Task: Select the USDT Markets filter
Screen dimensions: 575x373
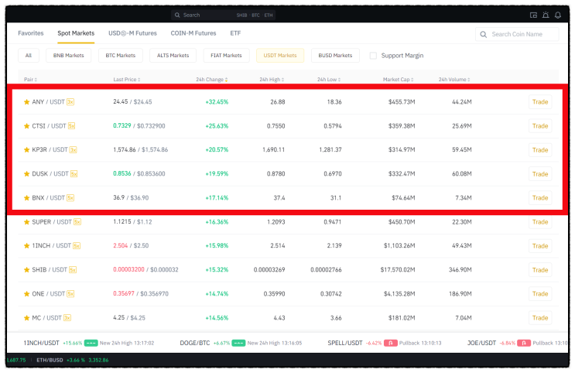Action: 280,56
